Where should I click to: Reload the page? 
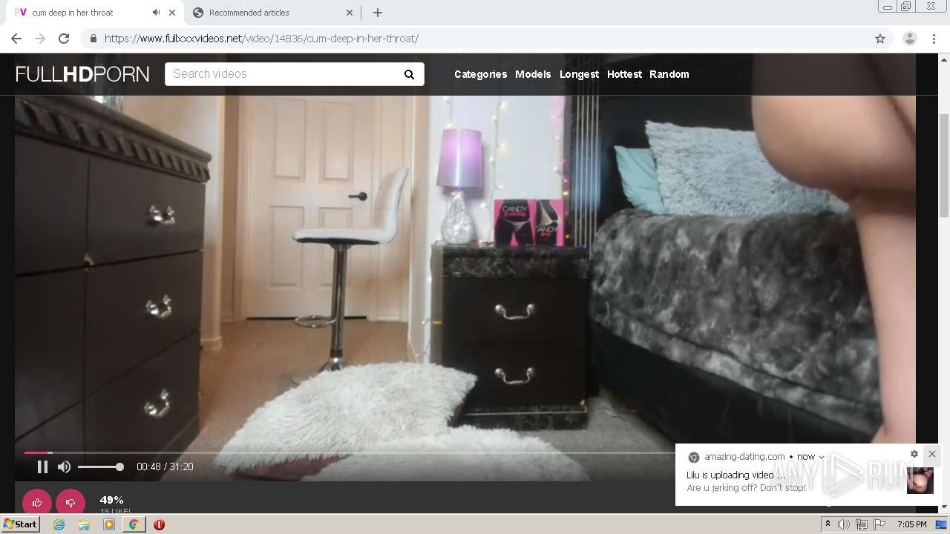[x=64, y=39]
